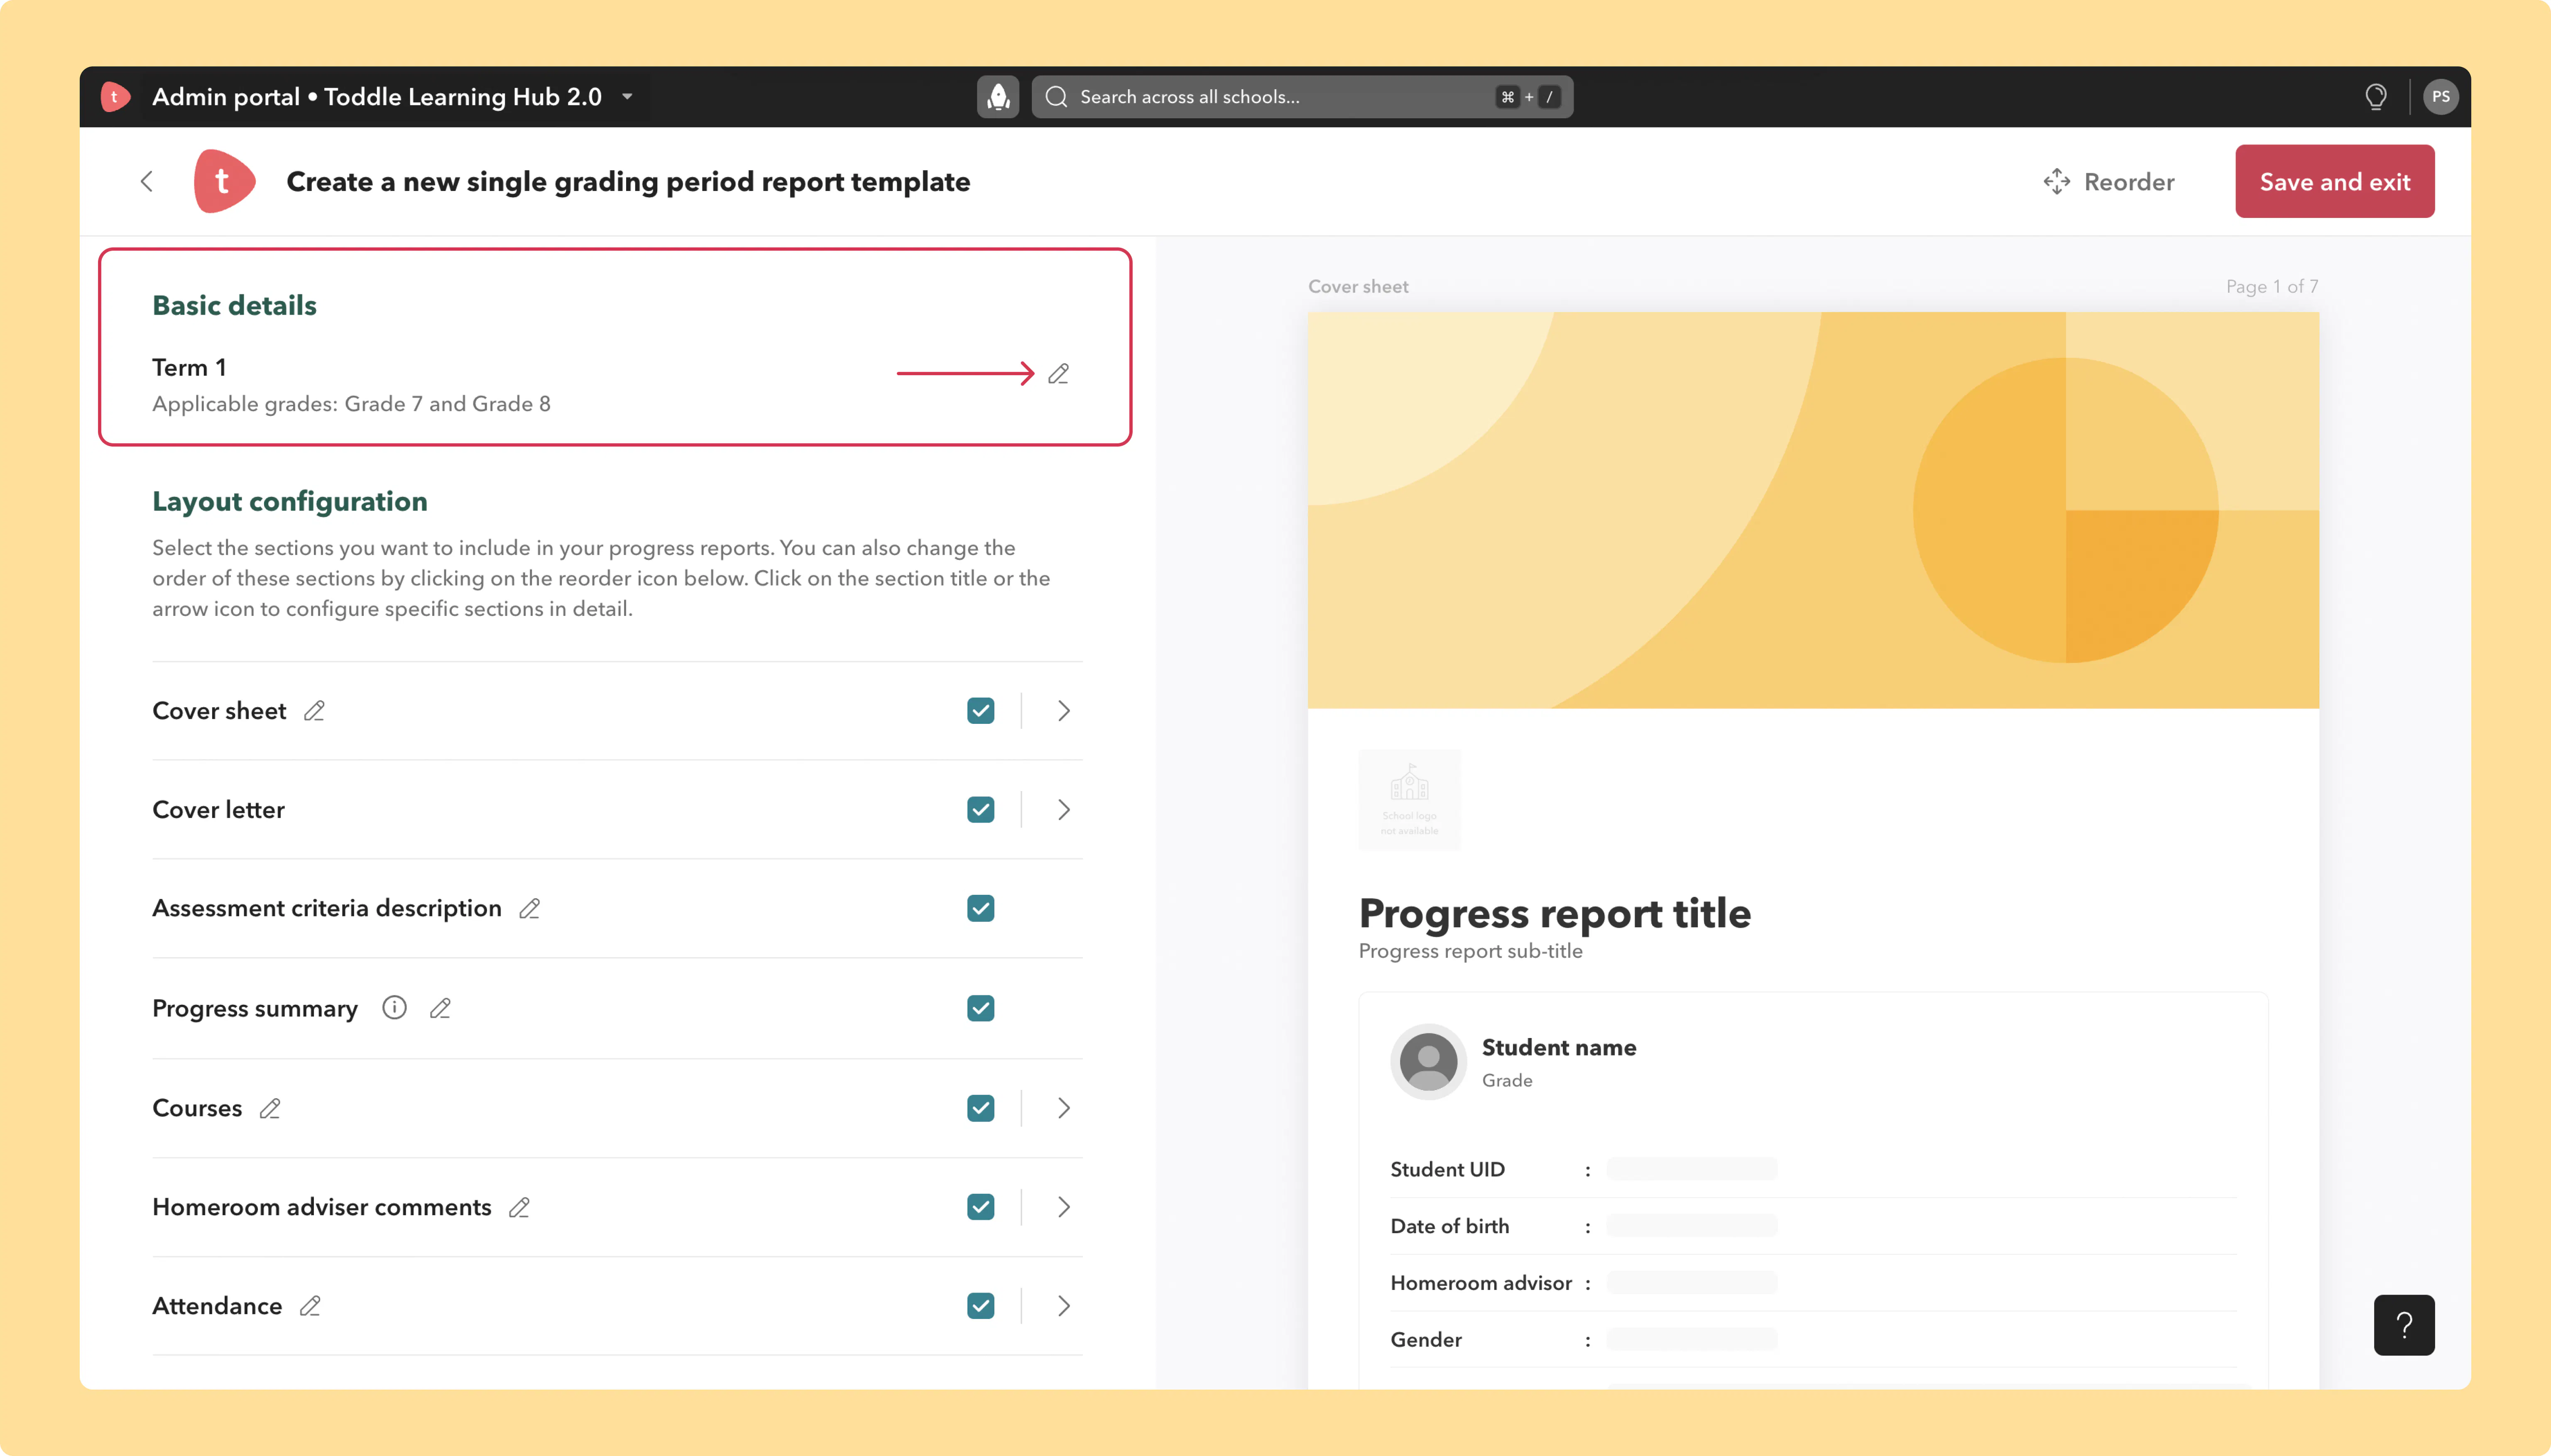
Task: Click the Gender label in preview
Action: click(x=1425, y=1340)
